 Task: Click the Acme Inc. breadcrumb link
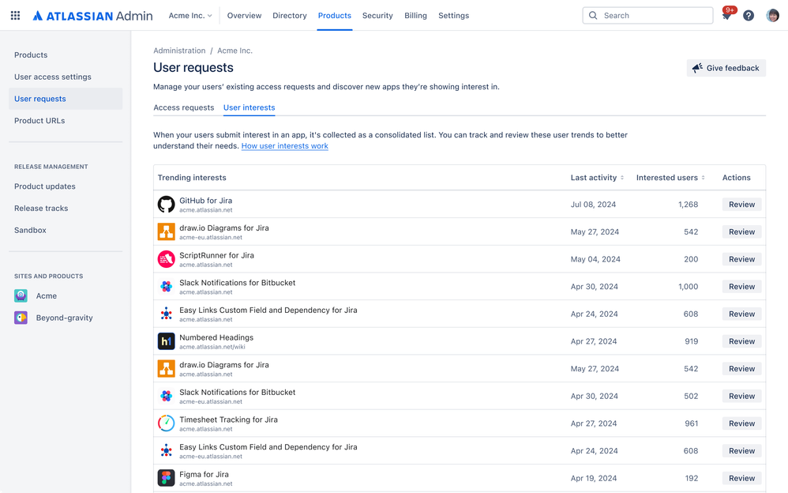coord(235,51)
